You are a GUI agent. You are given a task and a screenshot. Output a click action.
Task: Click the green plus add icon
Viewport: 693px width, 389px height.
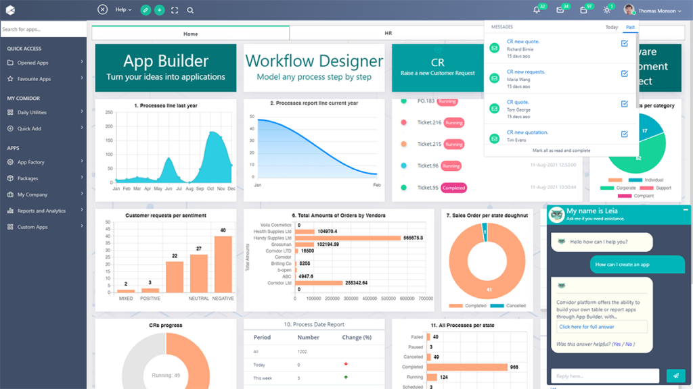[x=159, y=10]
